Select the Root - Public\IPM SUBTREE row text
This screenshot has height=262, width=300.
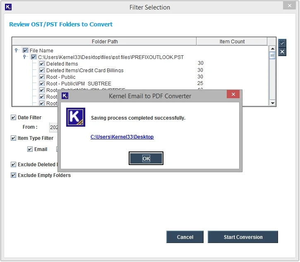click(79, 84)
